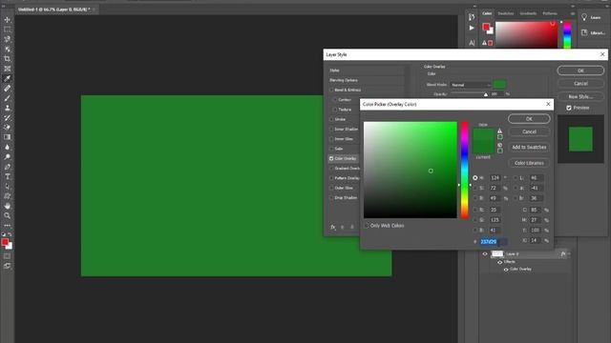Open Color Libraries
Image resolution: width=611 pixels, height=343 pixels.
pos(529,163)
